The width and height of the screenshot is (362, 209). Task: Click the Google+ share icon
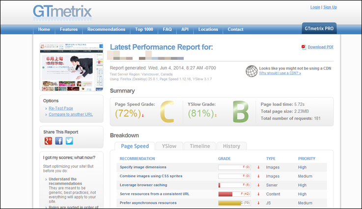pyautogui.click(x=48, y=141)
